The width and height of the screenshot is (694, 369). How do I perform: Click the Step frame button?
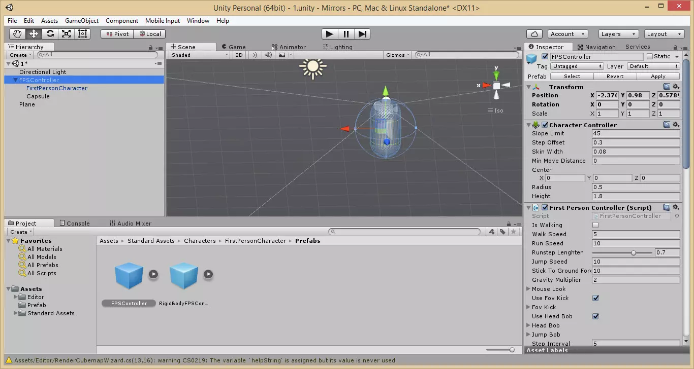[362, 34]
